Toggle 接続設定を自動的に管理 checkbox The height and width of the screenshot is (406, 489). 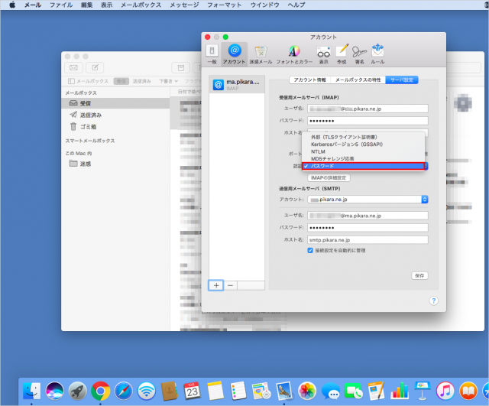[310, 250]
